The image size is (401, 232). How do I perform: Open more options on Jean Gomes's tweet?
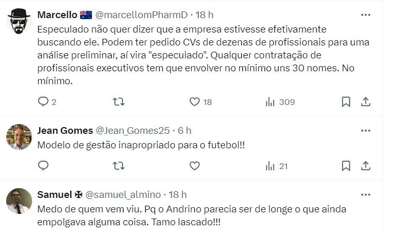[x=365, y=130]
